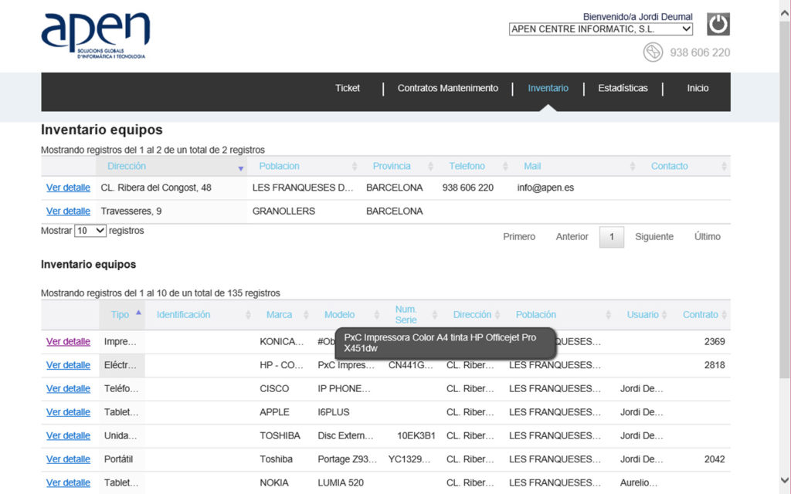Sort equipment table by Marca
The height and width of the screenshot is (494, 791).
(280, 315)
